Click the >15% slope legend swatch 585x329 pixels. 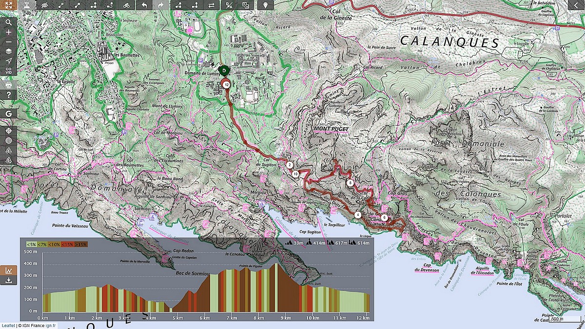pyautogui.click(x=80, y=244)
